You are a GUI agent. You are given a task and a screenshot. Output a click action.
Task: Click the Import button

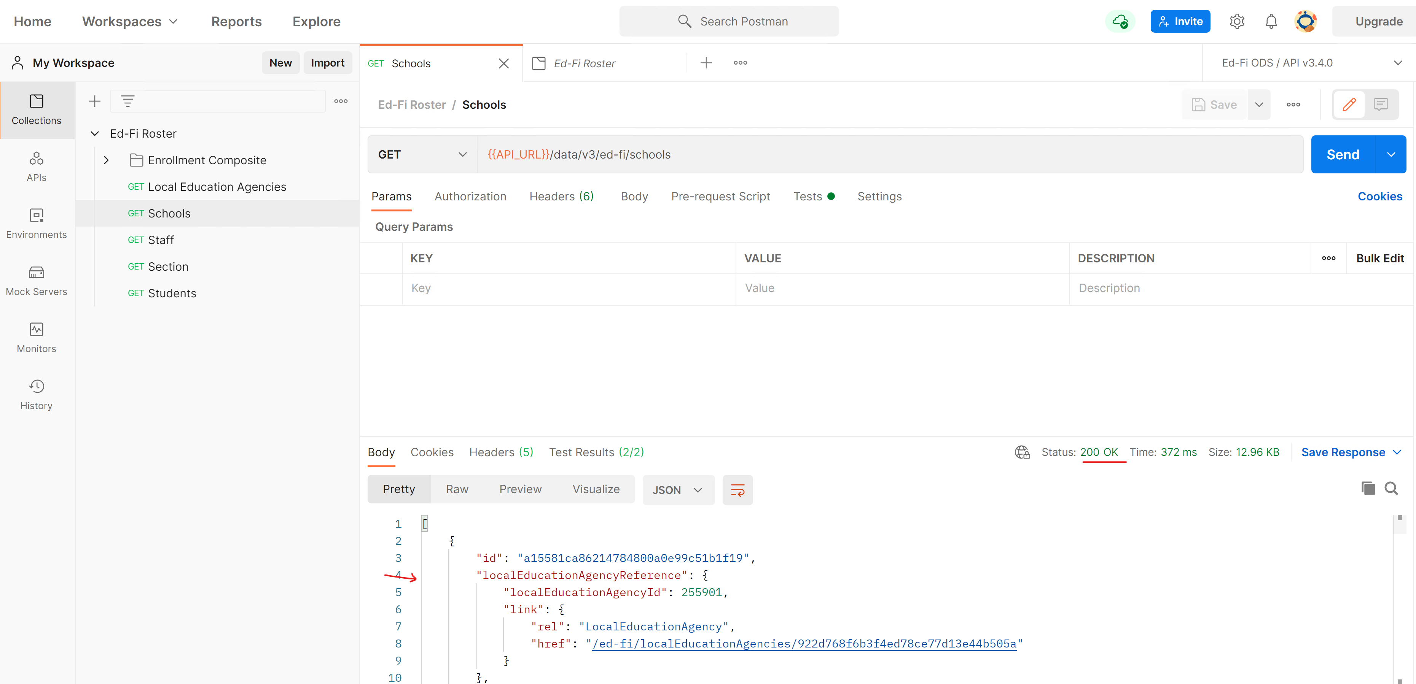[x=328, y=63]
